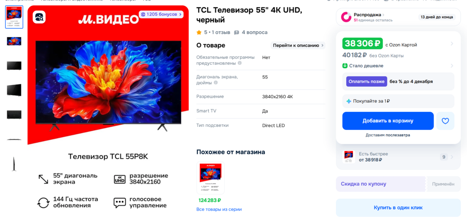This screenshot has height=217, width=467.
Task: Click the info icon beside 'предустановлены'
Action: [239, 63]
